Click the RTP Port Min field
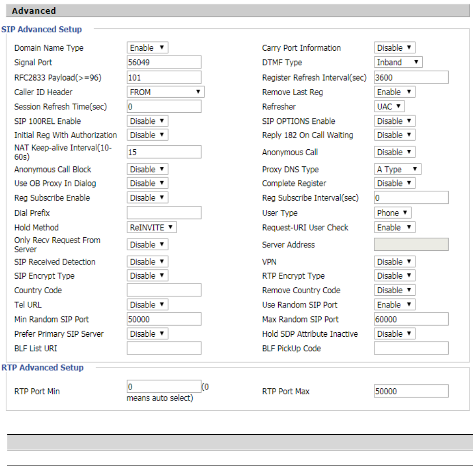 point(164,386)
